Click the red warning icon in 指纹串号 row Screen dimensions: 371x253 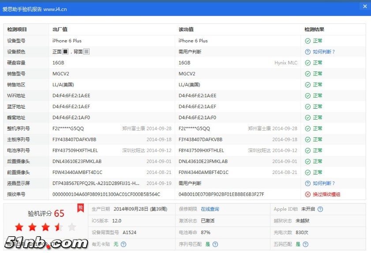point(307,194)
